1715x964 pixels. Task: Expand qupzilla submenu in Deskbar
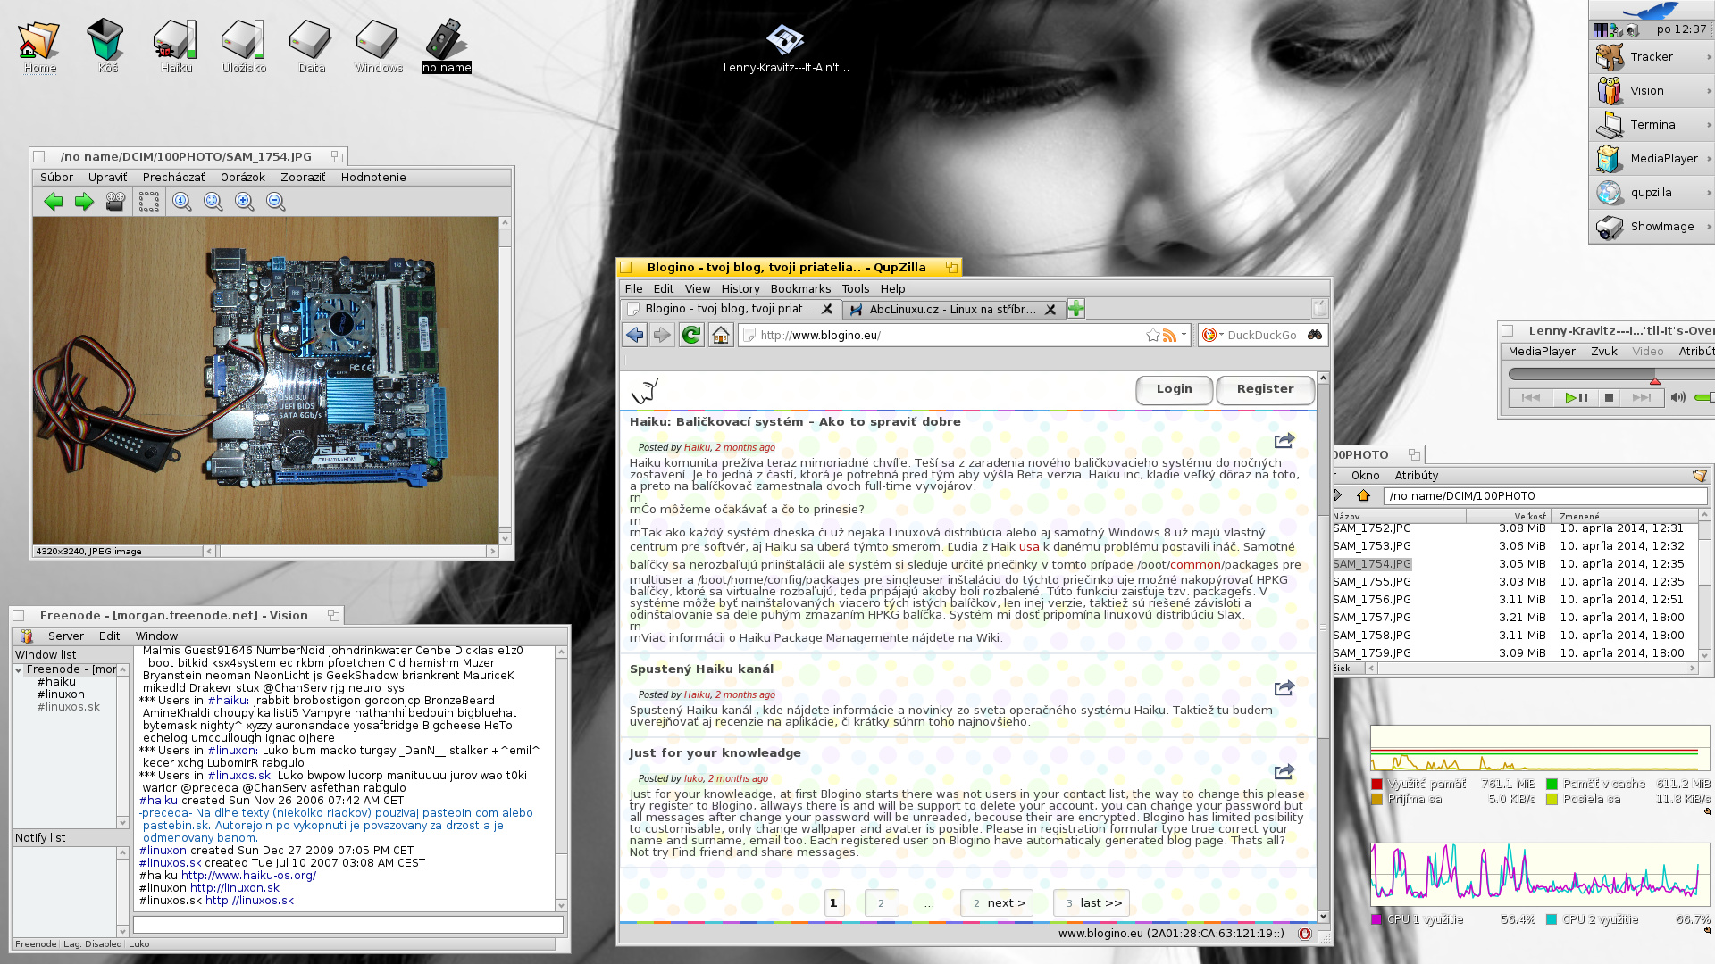1709,193
